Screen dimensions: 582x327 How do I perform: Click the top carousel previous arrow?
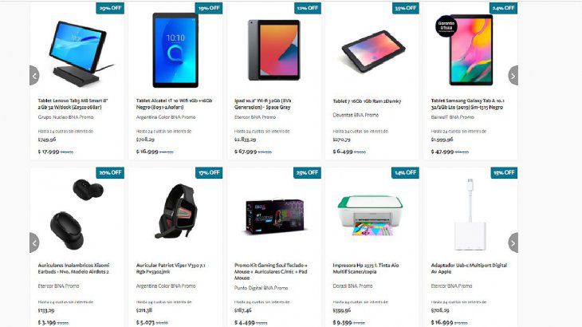[x=34, y=76]
